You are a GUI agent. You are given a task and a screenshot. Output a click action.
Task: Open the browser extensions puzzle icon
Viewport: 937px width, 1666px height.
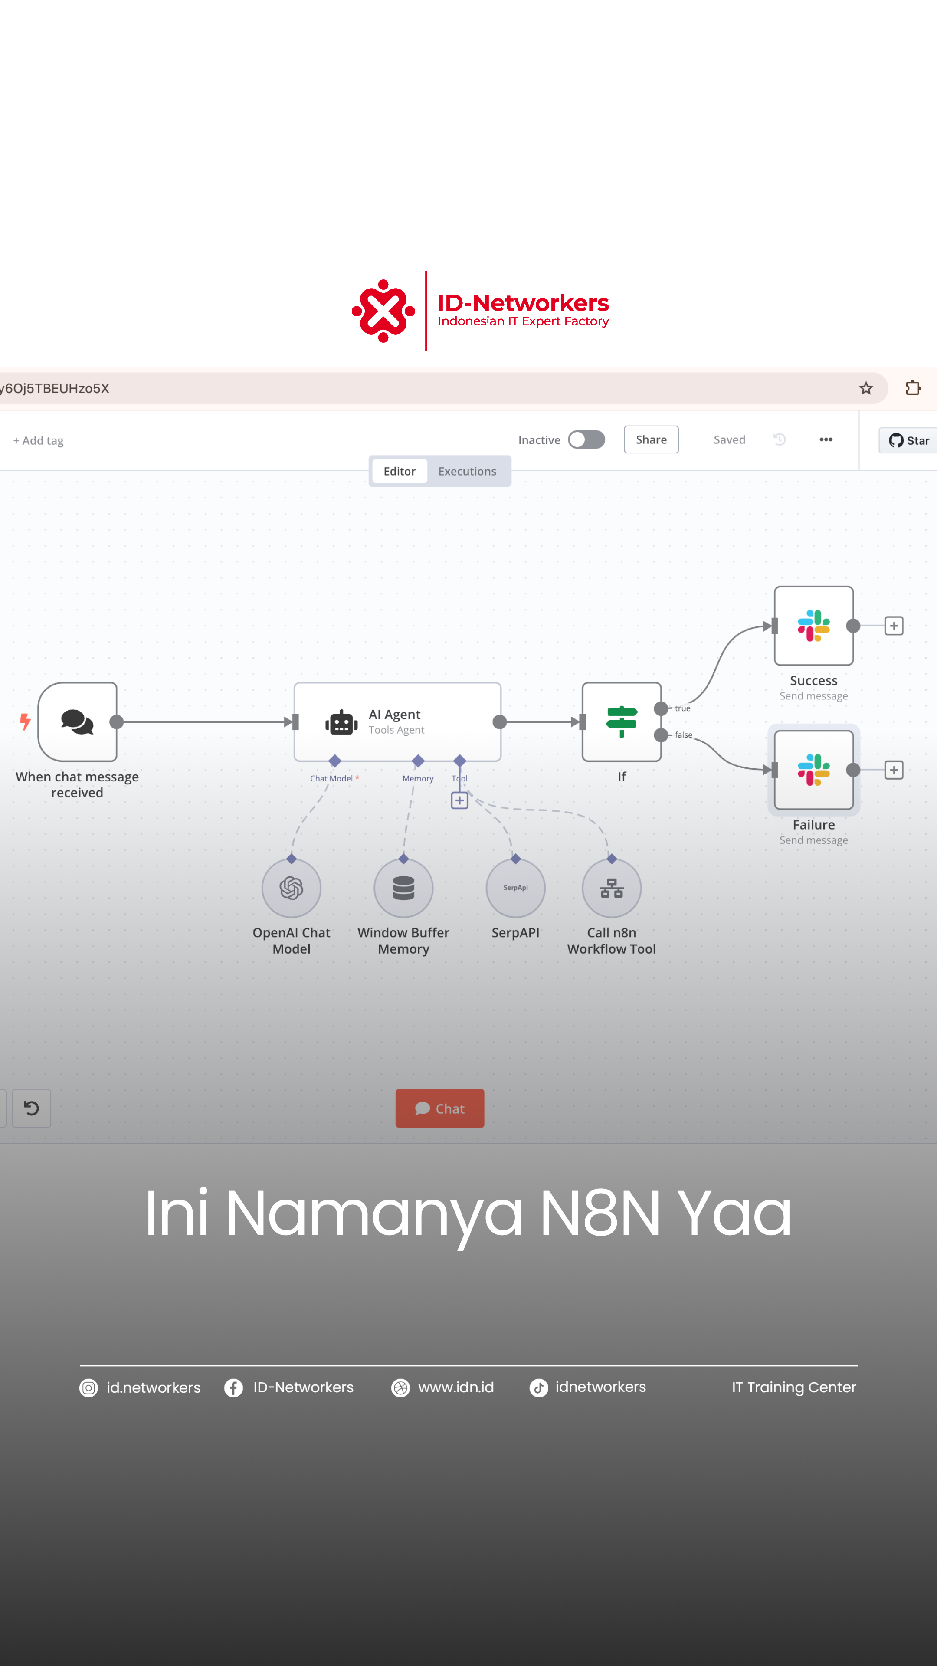click(x=913, y=388)
